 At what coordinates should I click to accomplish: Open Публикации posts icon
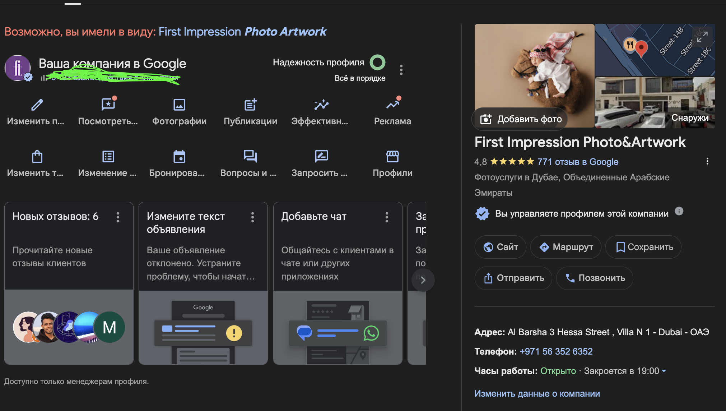250,105
